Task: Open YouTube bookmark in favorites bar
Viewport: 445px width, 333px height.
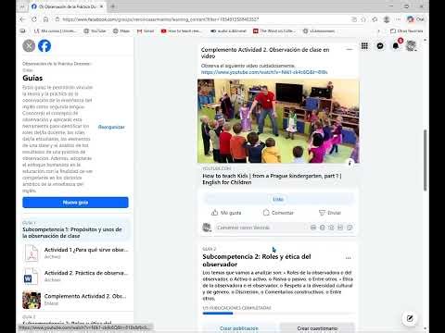Action: [95, 31]
